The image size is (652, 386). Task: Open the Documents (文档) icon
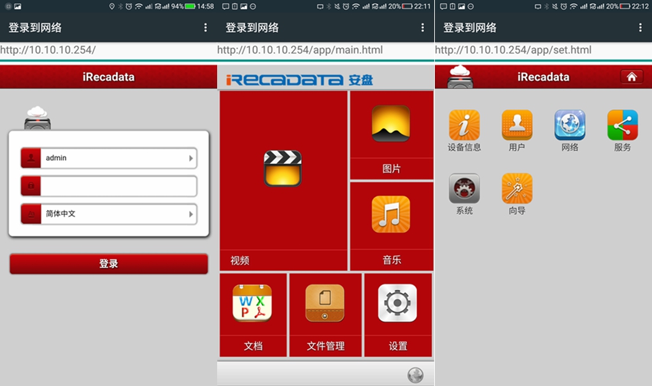(252, 303)
